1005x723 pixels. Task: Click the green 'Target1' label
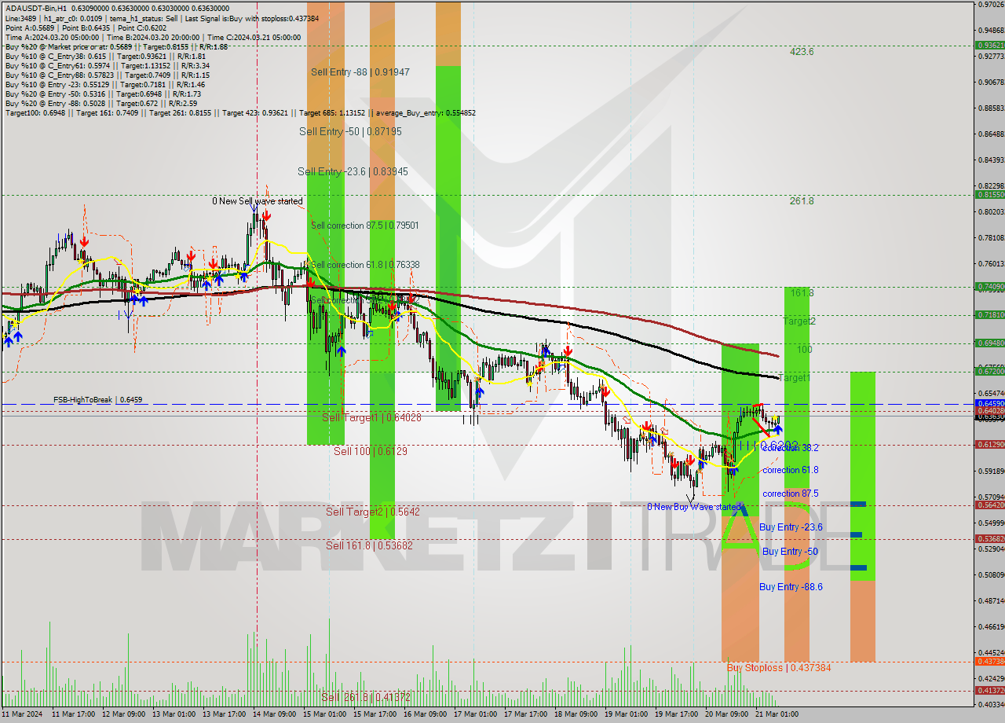pyautogui.click(x=793, y=378)
